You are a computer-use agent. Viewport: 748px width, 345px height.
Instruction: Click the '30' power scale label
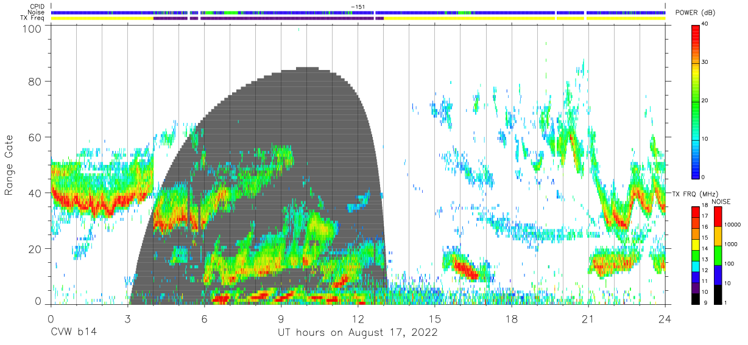(705, 63)
